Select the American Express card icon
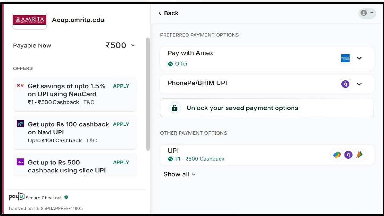This screenshot has height=216, width=384. coord(346,58)
